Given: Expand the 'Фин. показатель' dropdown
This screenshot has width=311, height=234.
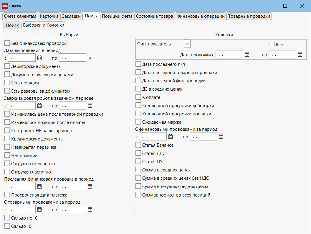Looking at the screenshot, I should click(x=187, y=44).
